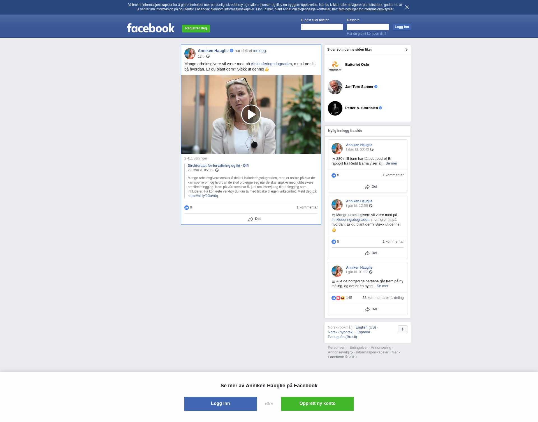Switch language to Norsk (nynorsk)
Screen dimensions: 538x422
click(341, 332)
